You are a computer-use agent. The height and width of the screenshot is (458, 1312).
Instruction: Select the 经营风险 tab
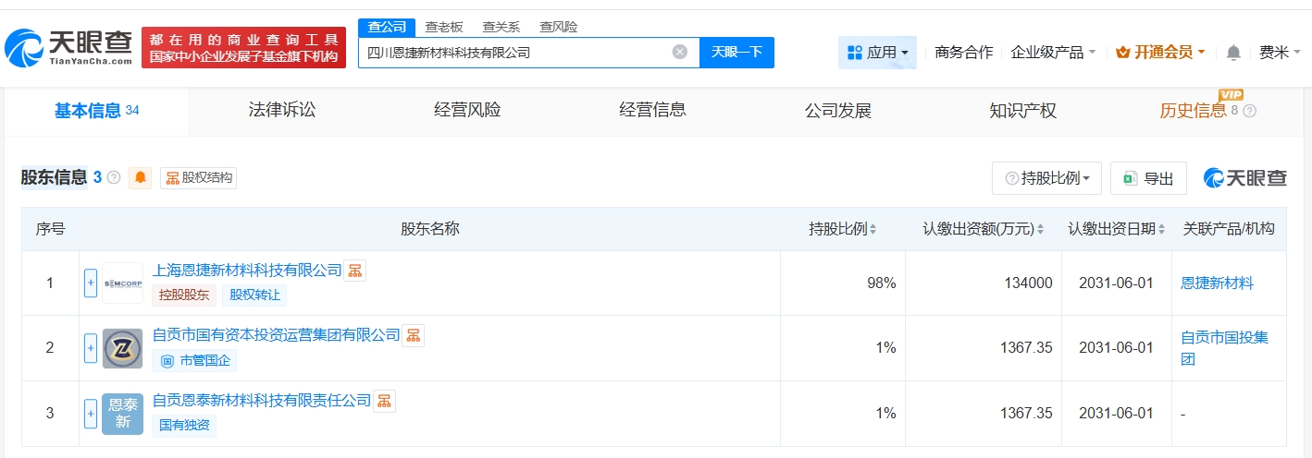[467, 111]
